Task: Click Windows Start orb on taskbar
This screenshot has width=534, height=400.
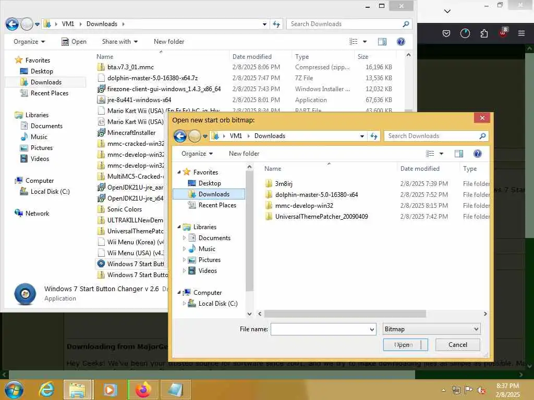Action: [14, 390]
